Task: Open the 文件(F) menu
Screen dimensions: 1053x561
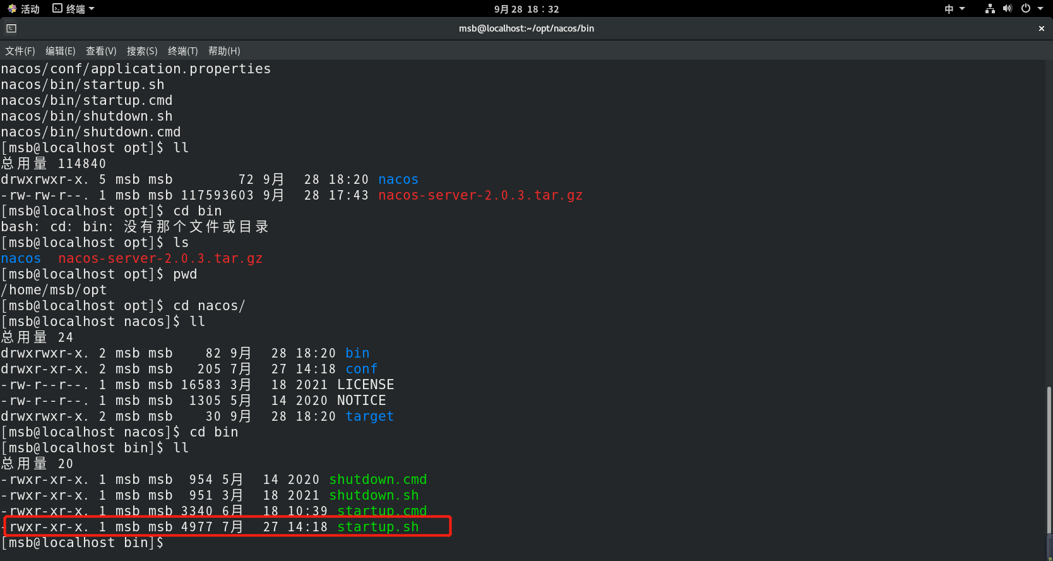Action: point(20,51)
